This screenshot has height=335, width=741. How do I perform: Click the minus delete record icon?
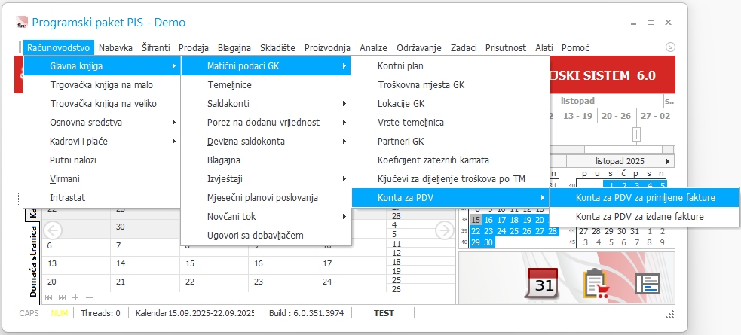(x=89, y=297)
